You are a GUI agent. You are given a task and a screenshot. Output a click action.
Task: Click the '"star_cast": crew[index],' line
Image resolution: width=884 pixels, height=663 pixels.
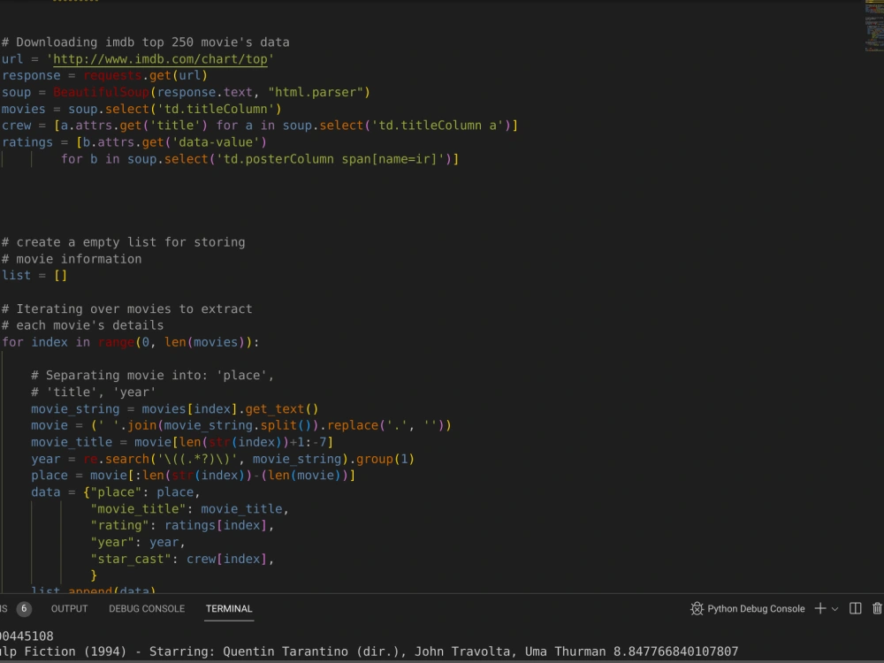[182, 560]
